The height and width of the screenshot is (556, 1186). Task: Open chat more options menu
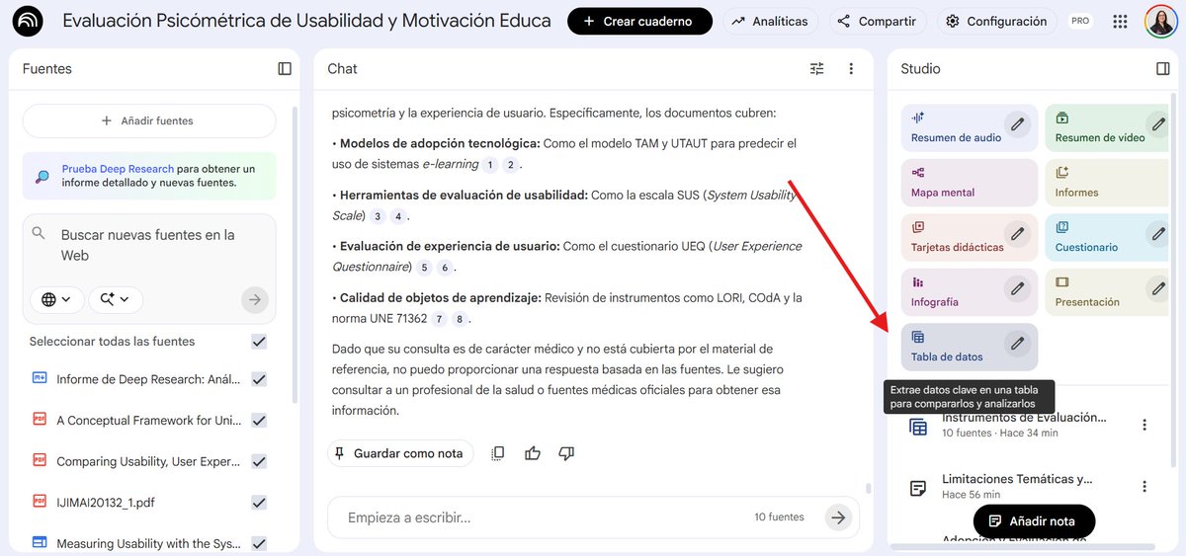[851, 68]
